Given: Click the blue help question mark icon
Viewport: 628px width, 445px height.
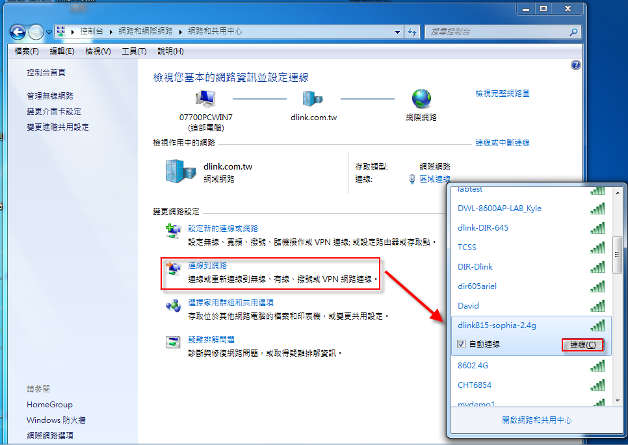Looking at the screenshot, I should pyautogui.click(x=575, y=65).
